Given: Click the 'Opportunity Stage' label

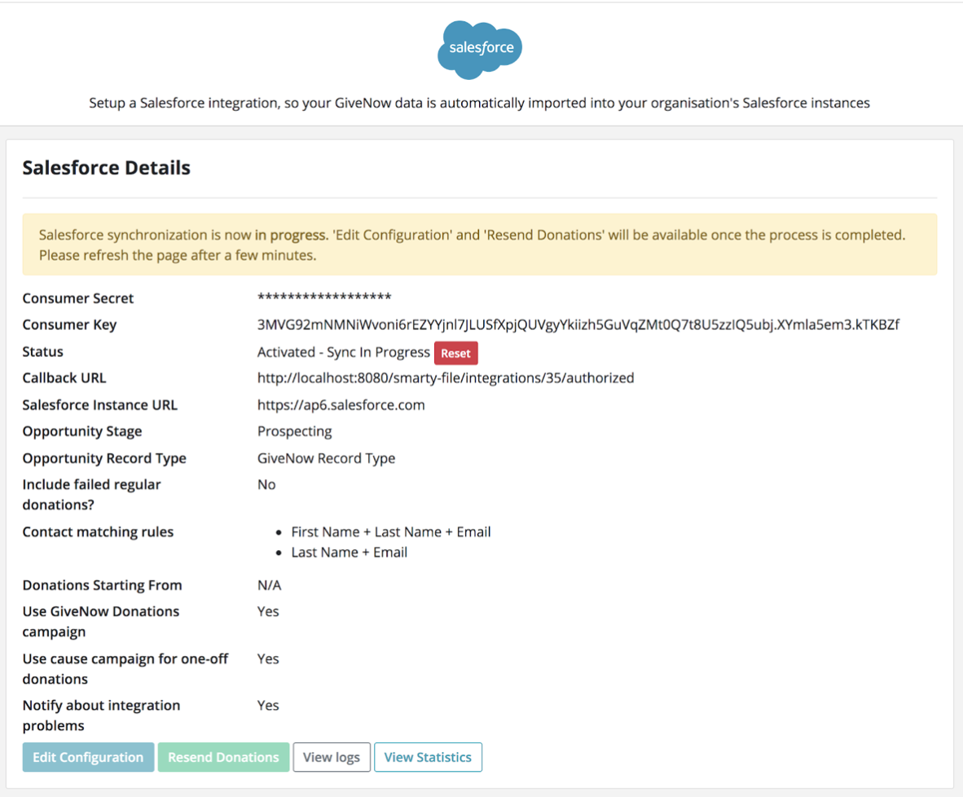Looking at the screenshot, I should point(82,431).
